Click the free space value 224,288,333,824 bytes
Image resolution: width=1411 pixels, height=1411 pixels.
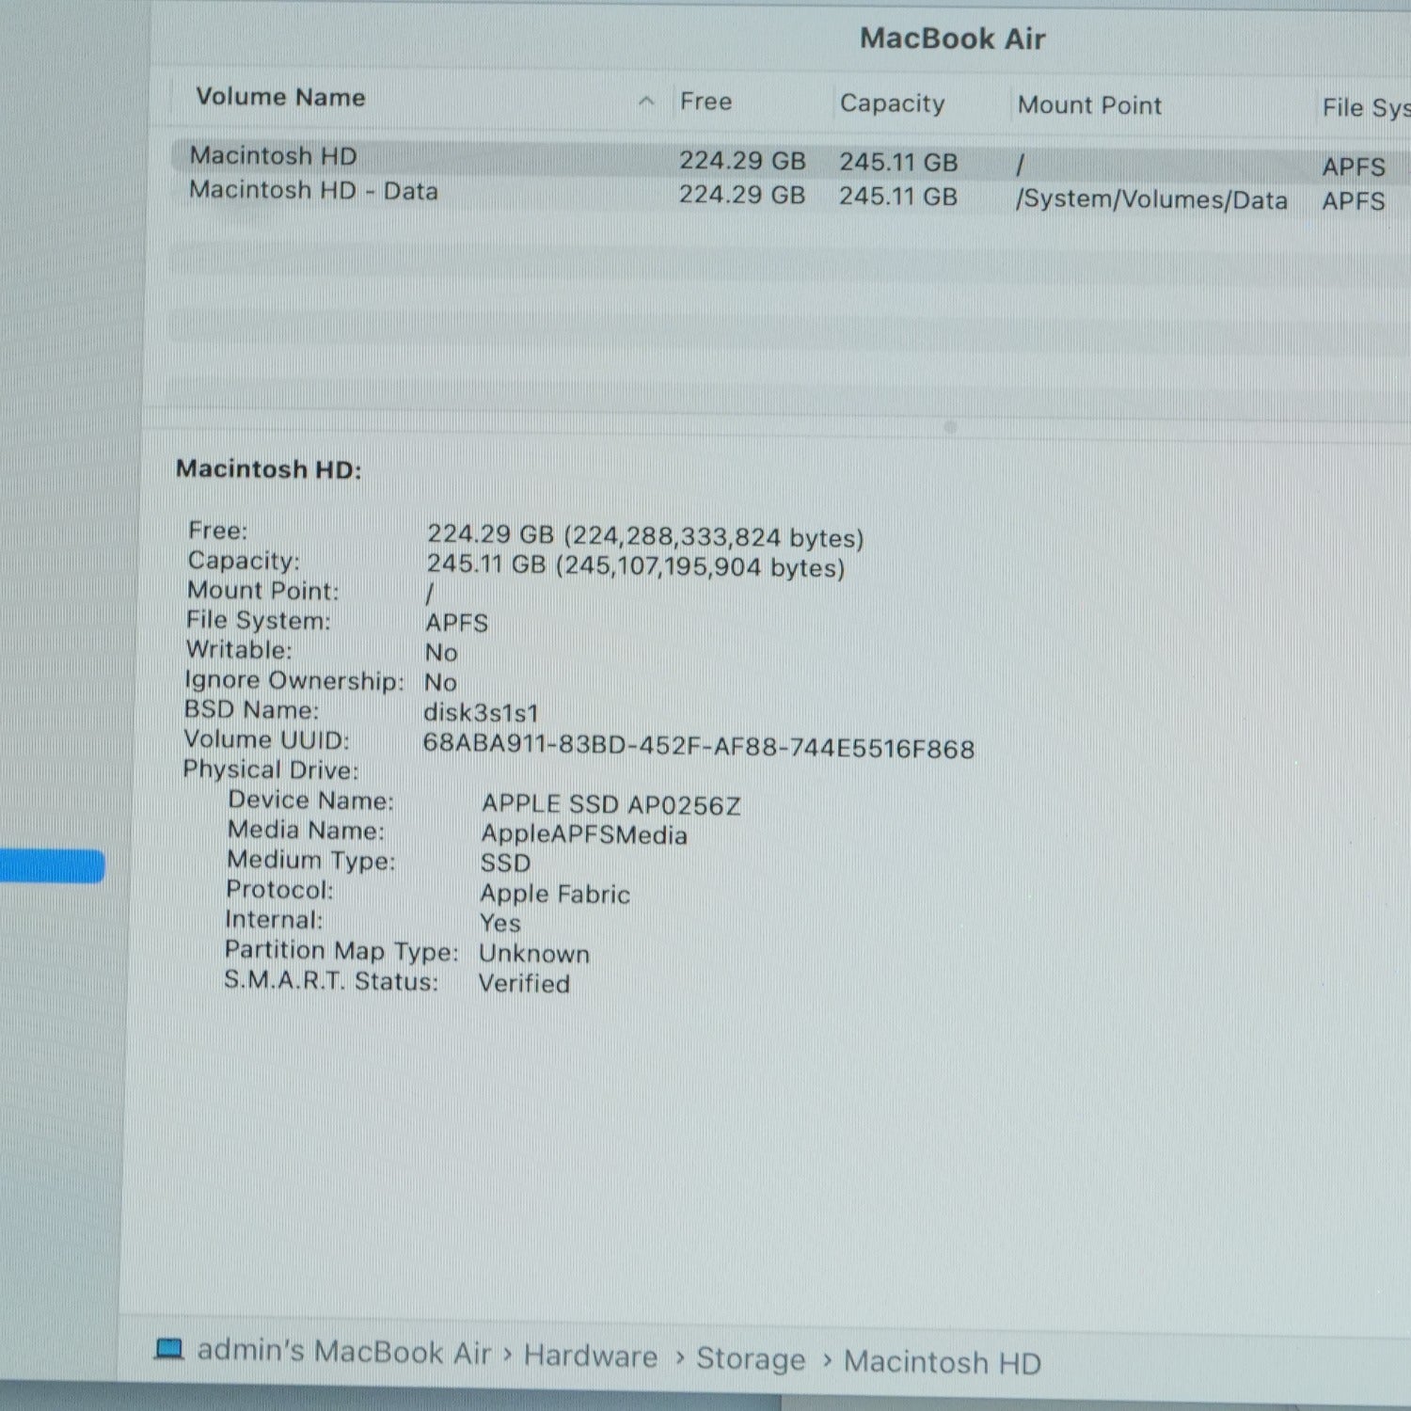714,537
